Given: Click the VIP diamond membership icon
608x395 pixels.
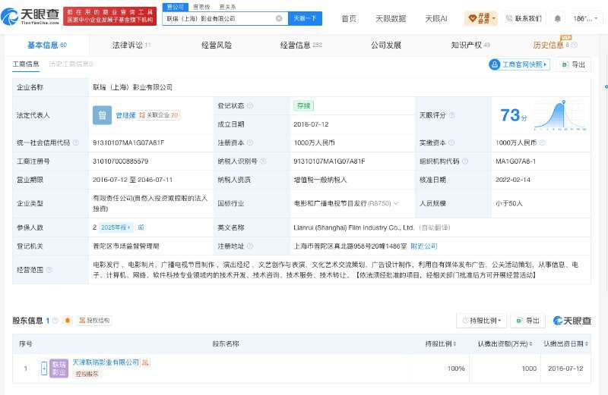Looking at the screenshot, I should [x=472, y=18].
